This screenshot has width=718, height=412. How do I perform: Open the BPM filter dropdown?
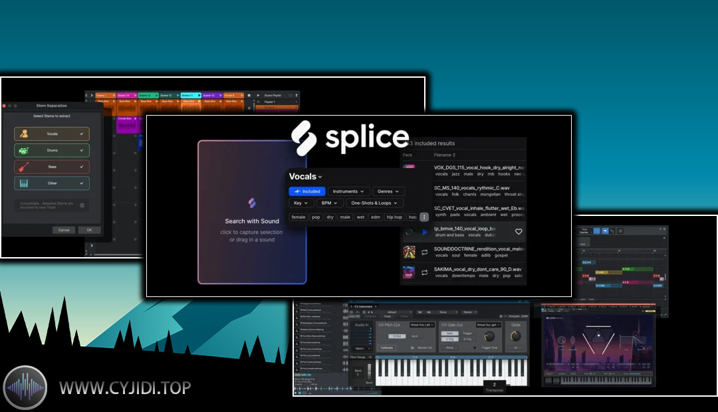coord(329,203)
